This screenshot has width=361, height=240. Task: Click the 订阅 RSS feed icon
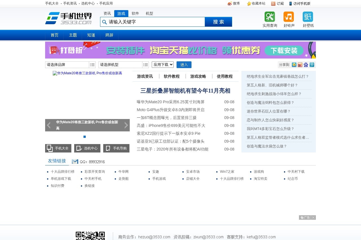[x=273, y=4]
